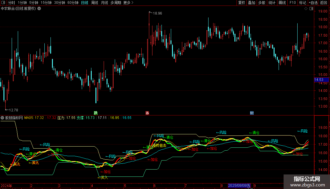Click the red 涨 event marker
The height and width of the screenshot is (189, 330).
(147, 113)
